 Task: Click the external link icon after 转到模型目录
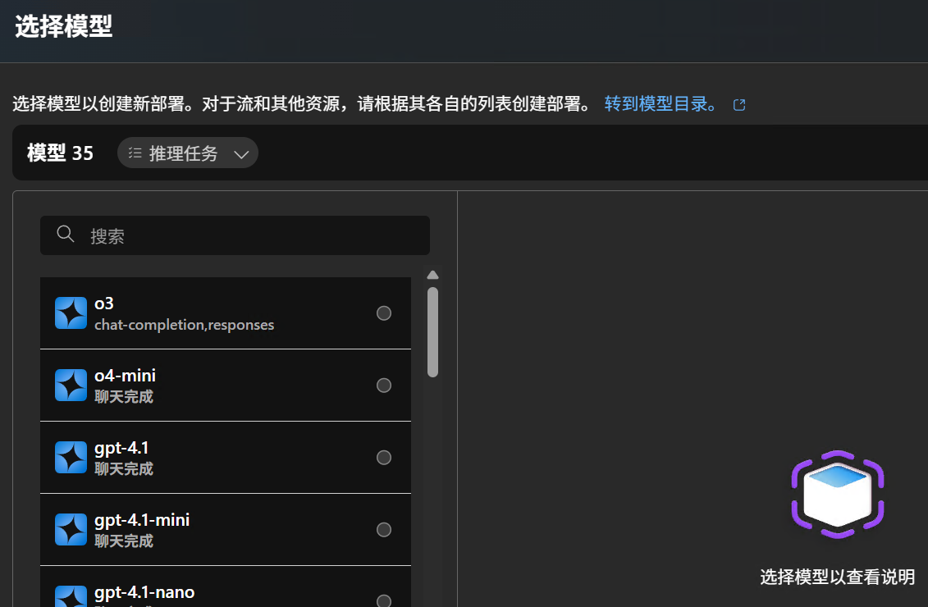pyautogui.click(x=739, y=105)
